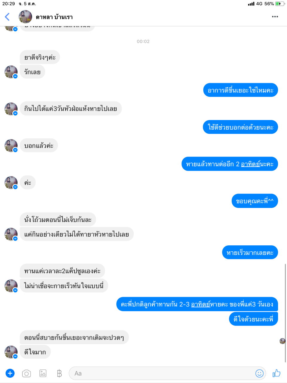Open contact profile picture in header

click(x=25, y=17)
